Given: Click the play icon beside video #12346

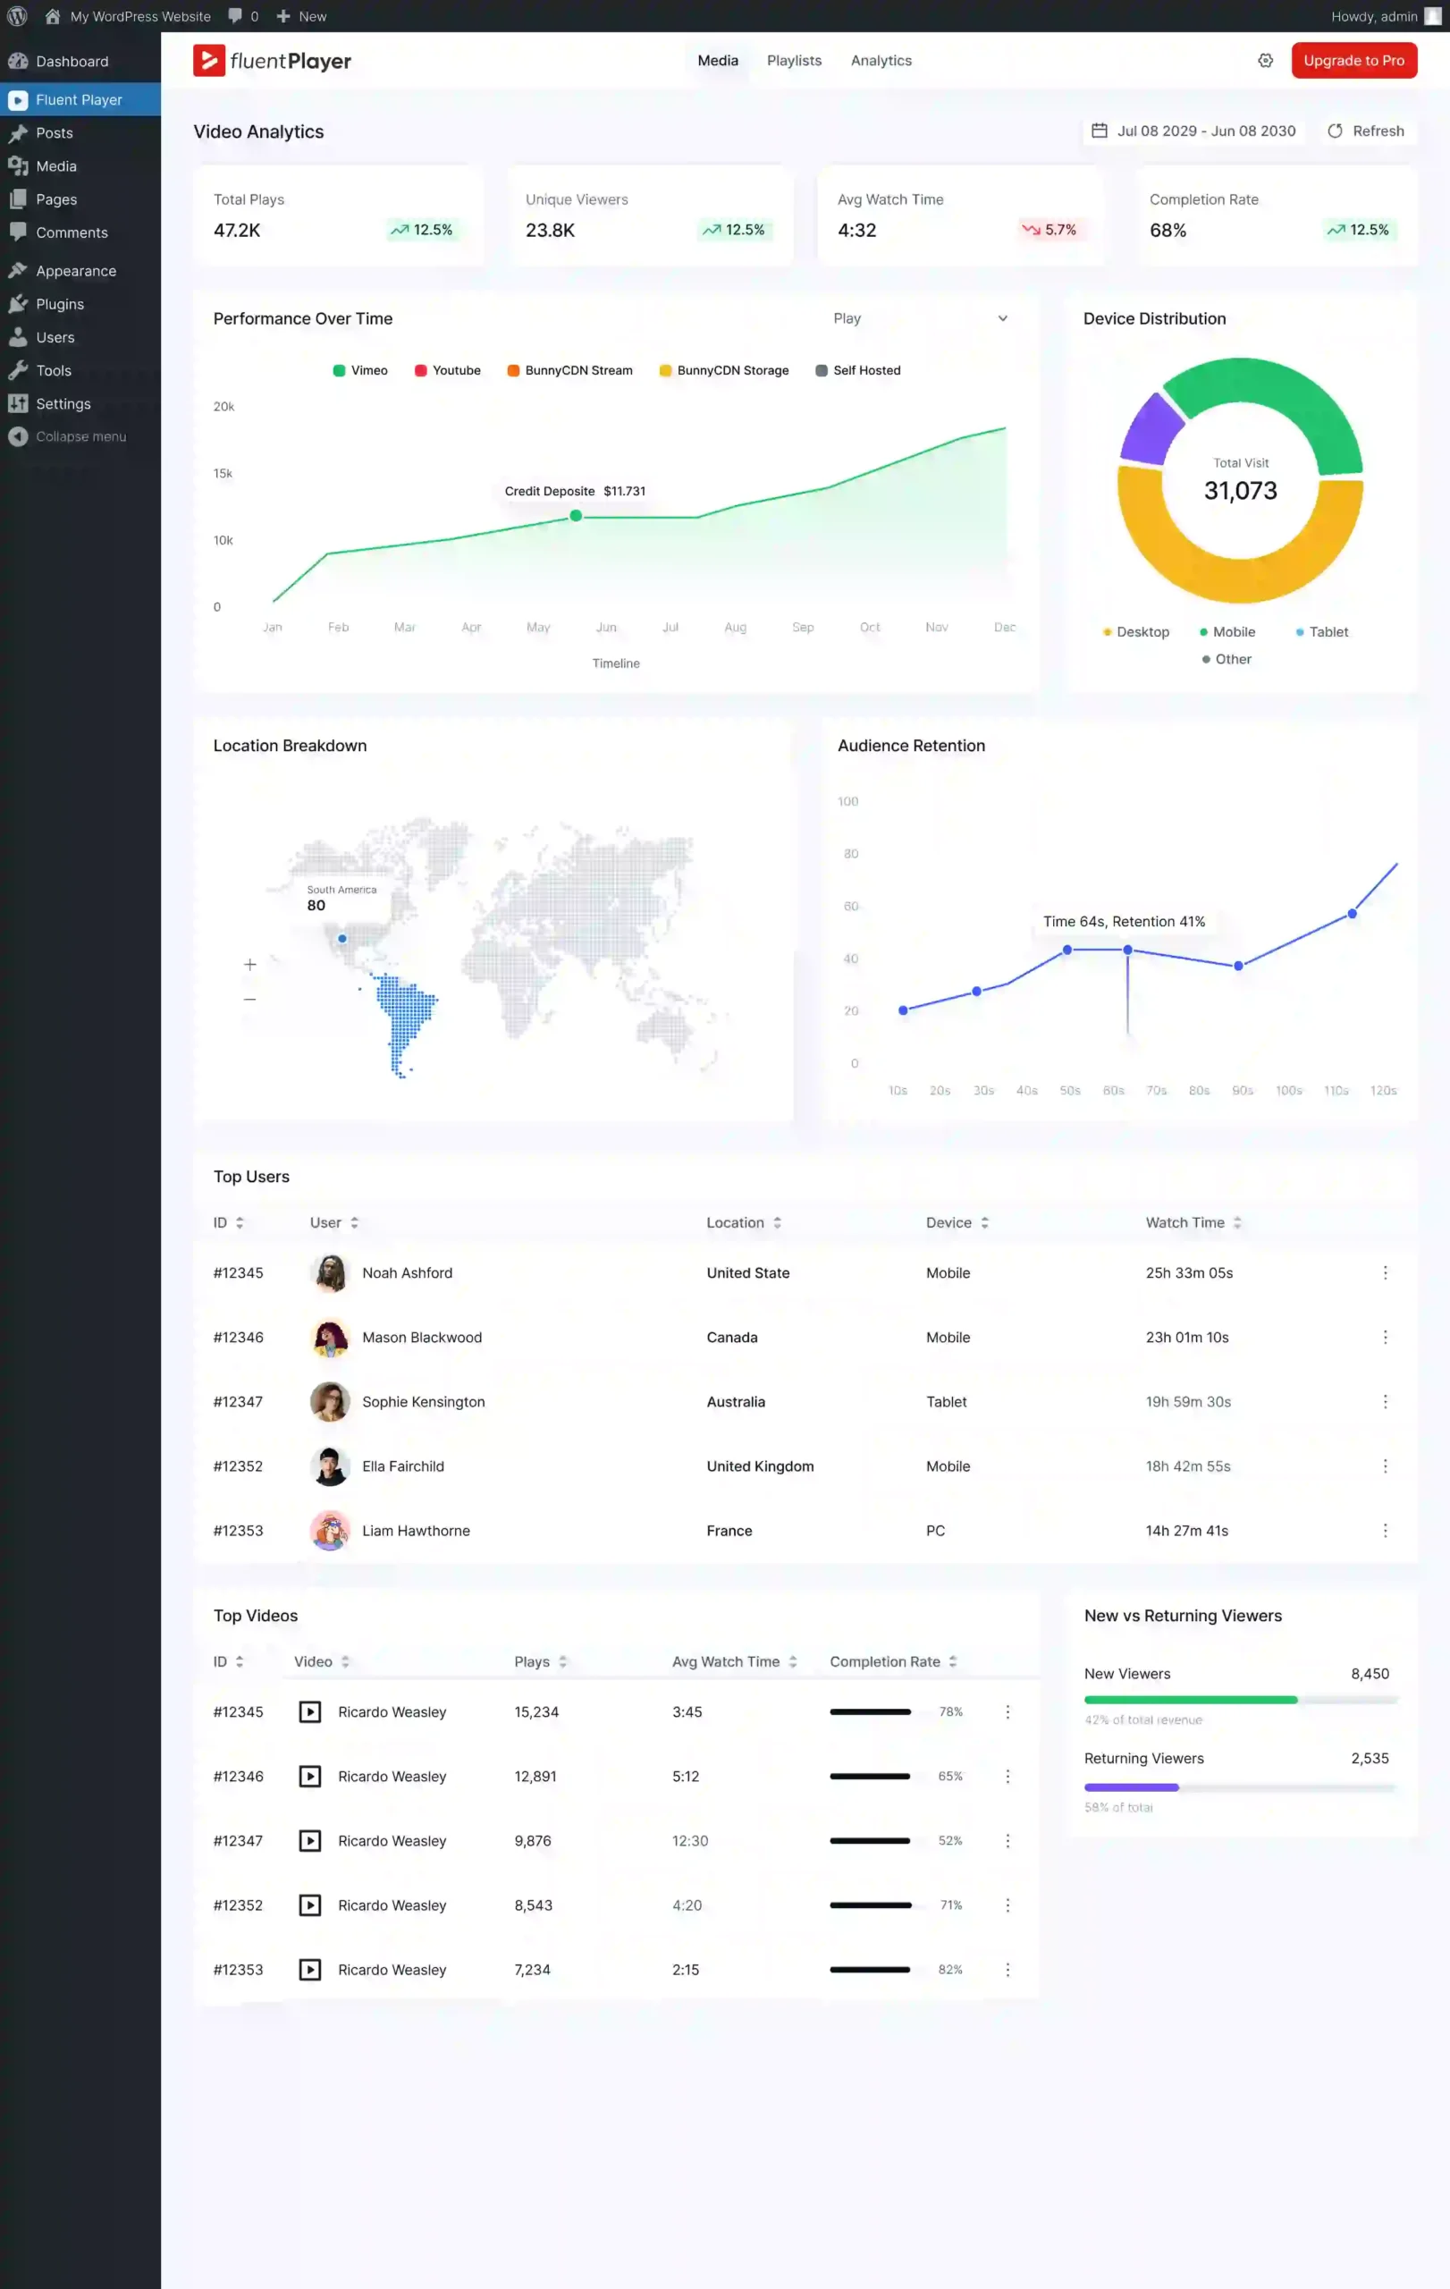Looking at the screenshot, I should click(310, 1776).
